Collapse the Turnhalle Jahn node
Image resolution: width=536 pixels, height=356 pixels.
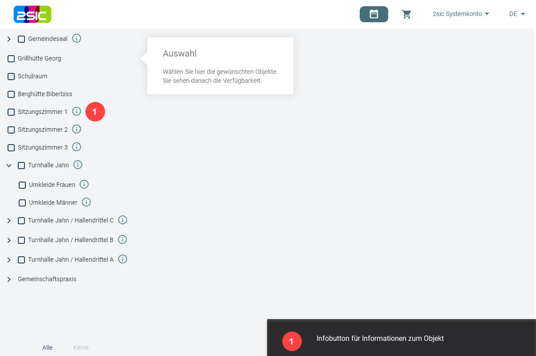click(9, 166)
